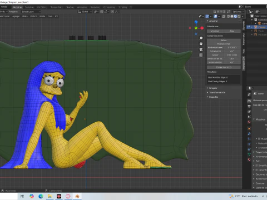Adjust the Distorsiones 45° value field
Screen dimensions: 267x200
(x=232, y=51)
